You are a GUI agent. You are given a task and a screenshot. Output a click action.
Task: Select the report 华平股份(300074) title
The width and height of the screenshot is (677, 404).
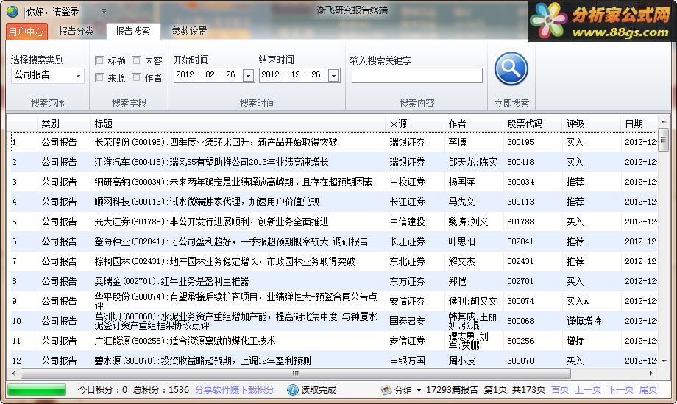(x=235, y=301)
